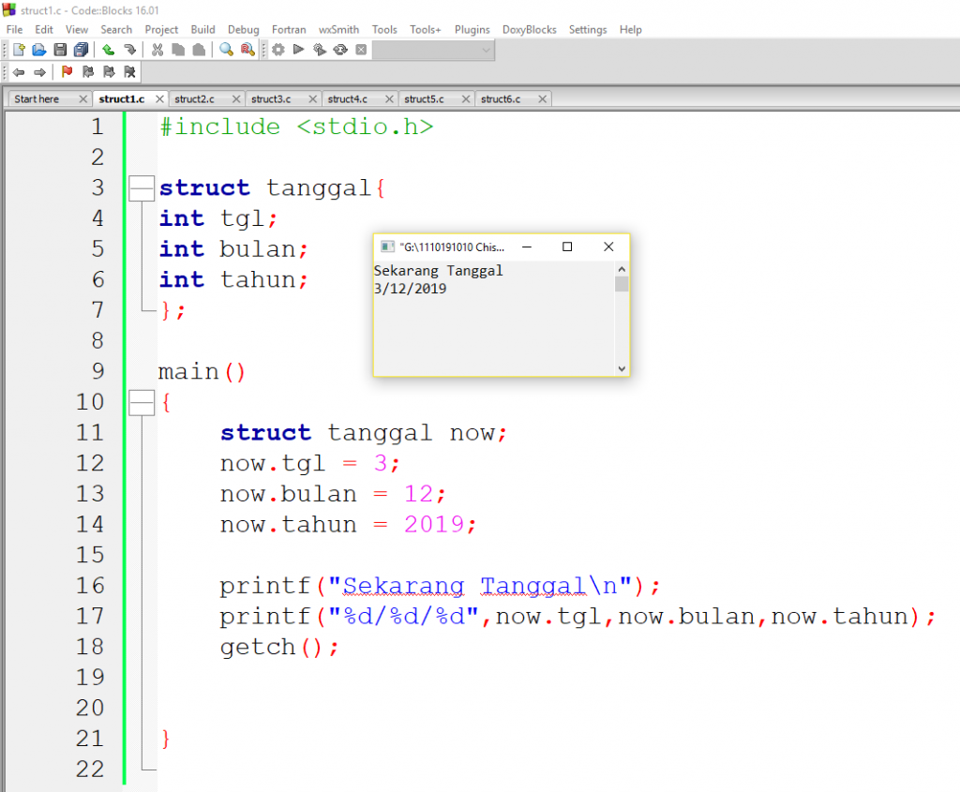Jump forward arrow icon
960x792 pixels.
39,72
